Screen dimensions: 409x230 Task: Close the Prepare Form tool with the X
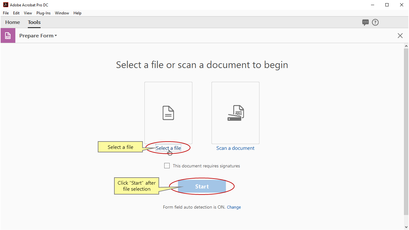[x=400, y=35]
